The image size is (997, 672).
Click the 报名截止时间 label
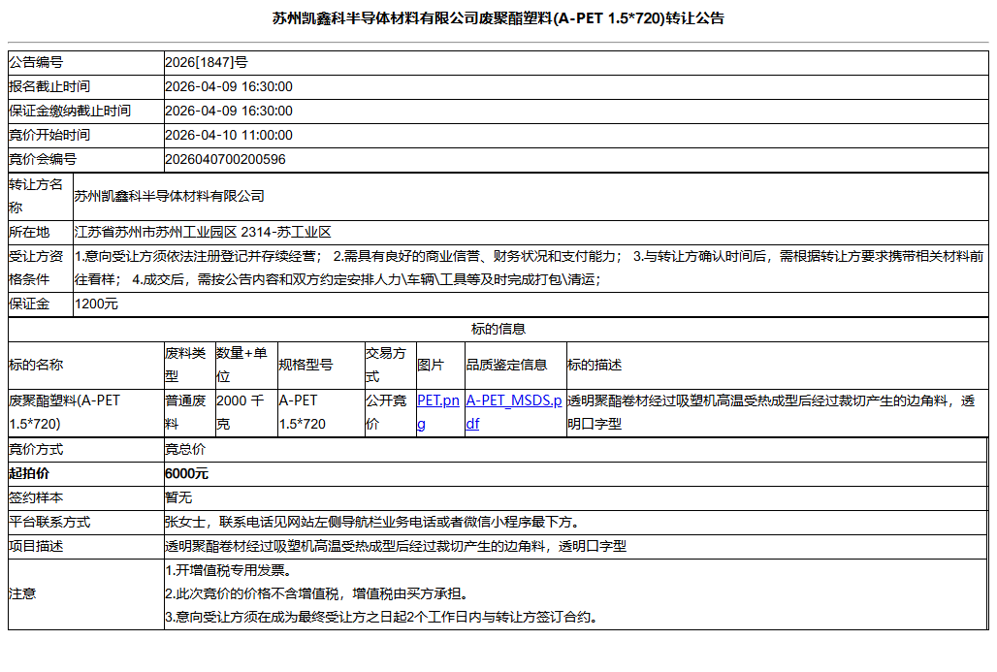click(49, 86)
